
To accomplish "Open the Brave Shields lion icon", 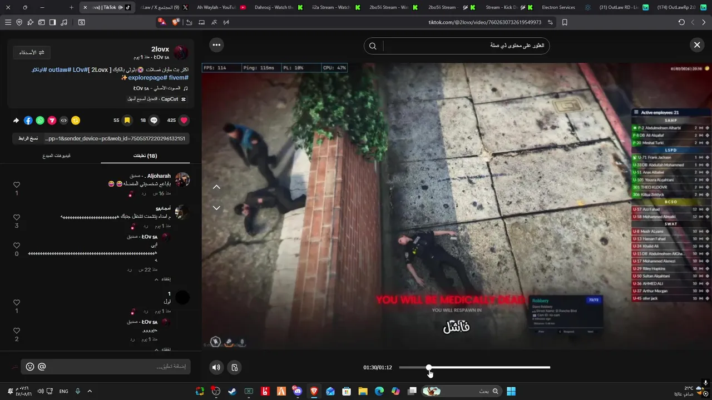I will (176, 22).
